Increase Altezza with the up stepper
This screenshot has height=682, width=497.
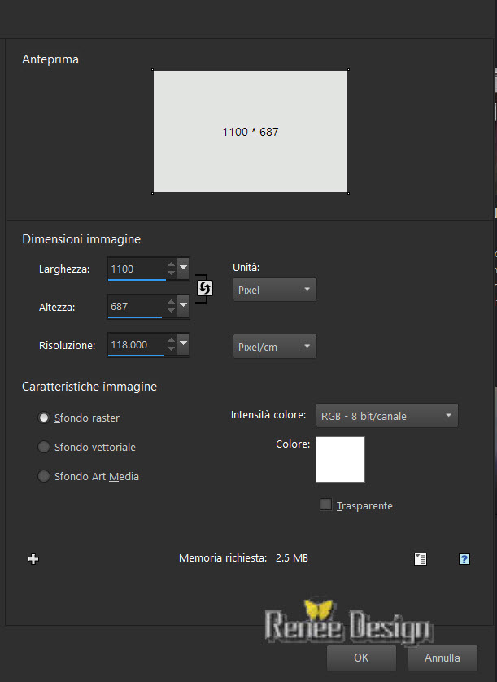(x=172, y=302)
